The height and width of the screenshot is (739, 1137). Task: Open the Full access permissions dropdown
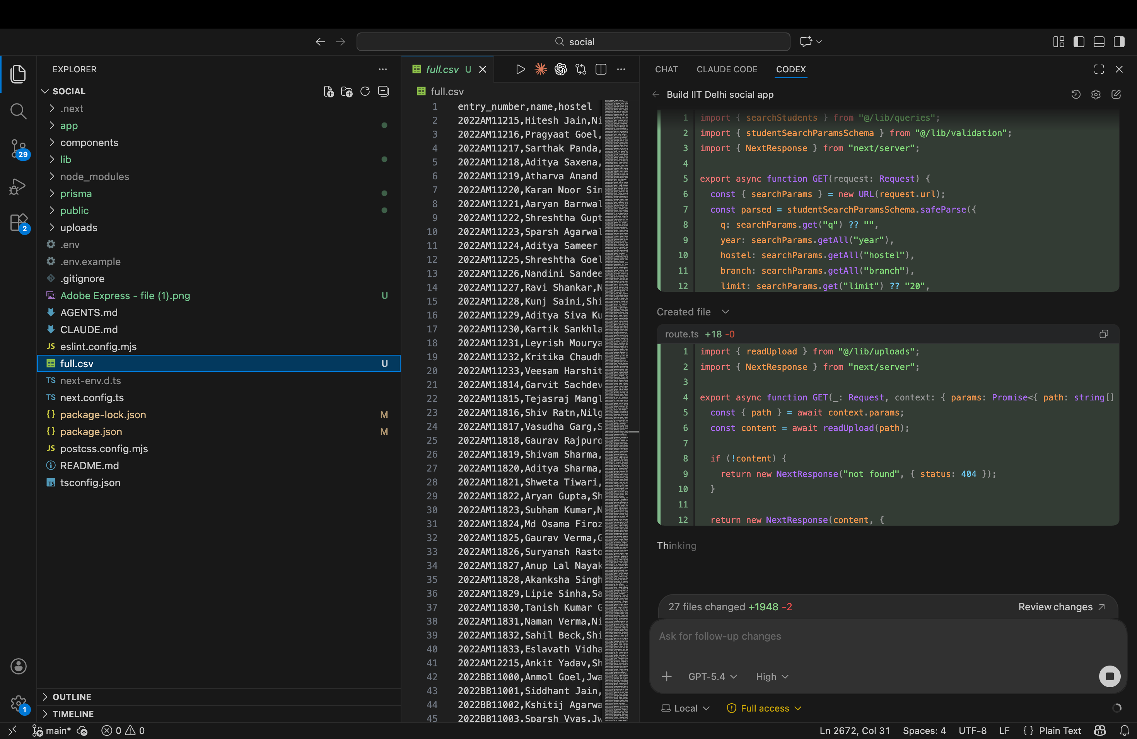click(764, 708)
